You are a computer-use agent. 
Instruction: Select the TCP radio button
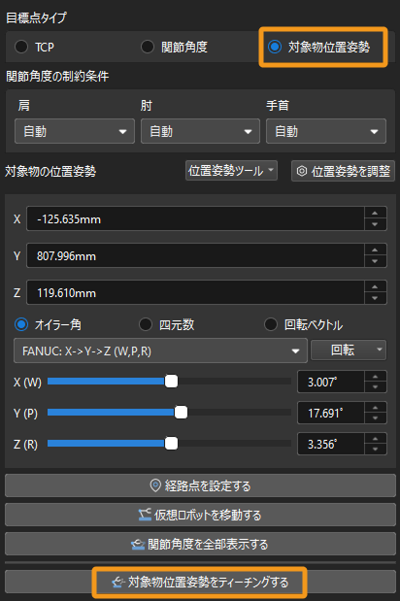21,48
